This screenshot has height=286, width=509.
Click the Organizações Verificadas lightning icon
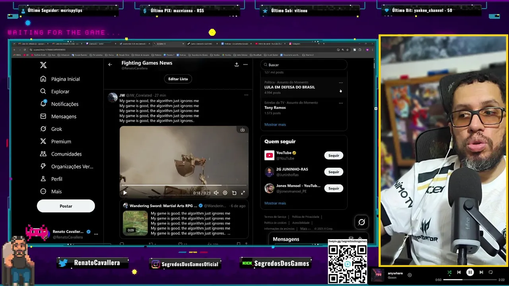43,166
